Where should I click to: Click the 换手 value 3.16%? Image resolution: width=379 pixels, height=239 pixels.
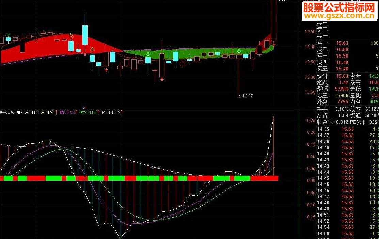click(342, 109)
